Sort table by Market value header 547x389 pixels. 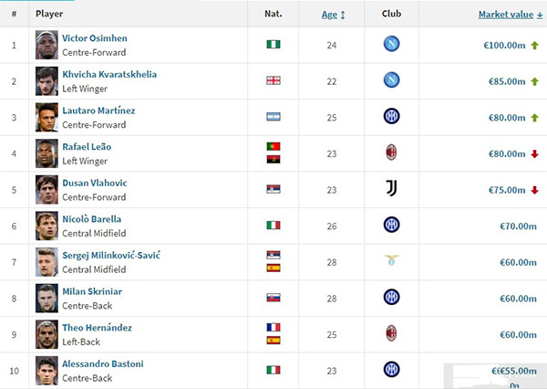coord(507,15)
